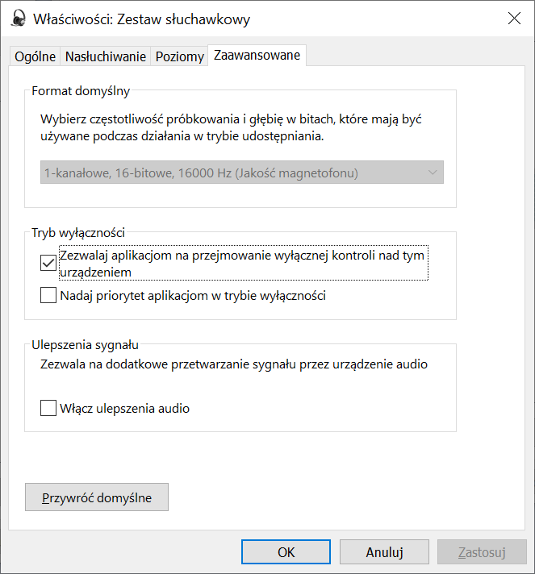Open the Nasłuchiwanie tab

click(106, 56)
